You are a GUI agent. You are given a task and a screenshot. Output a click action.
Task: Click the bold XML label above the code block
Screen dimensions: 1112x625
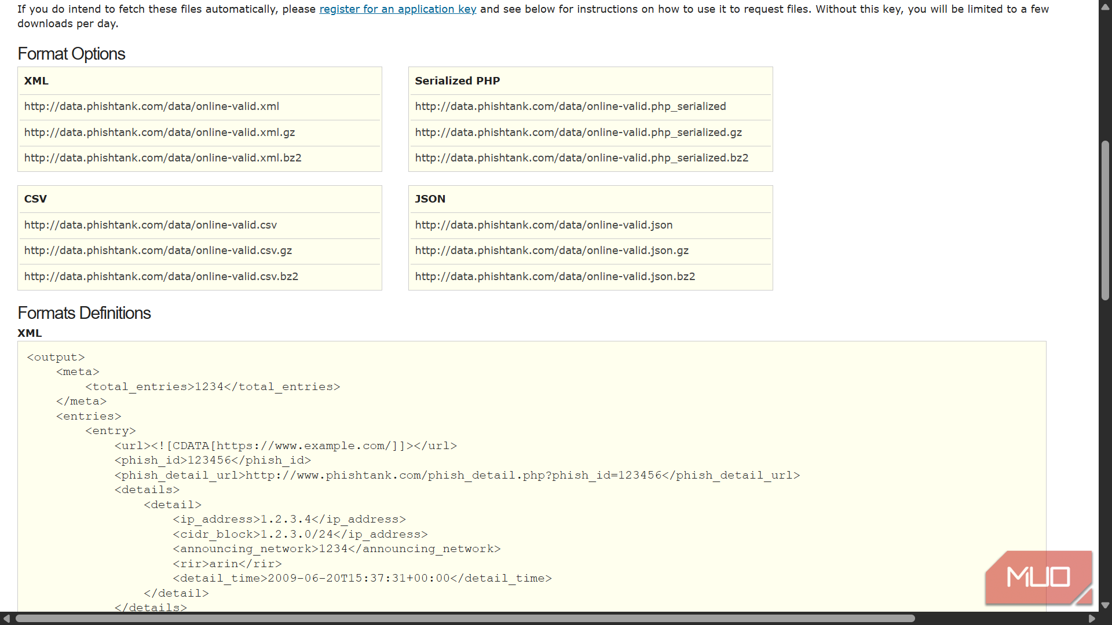30,333
